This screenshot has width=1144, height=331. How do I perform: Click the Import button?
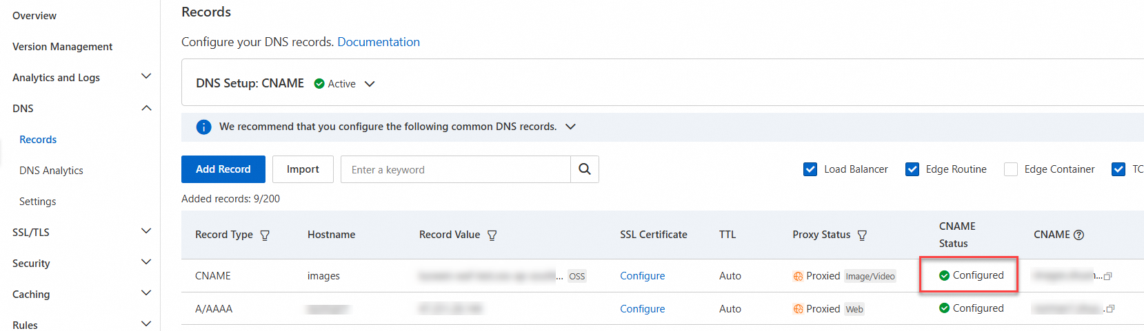tap(303, 169)
